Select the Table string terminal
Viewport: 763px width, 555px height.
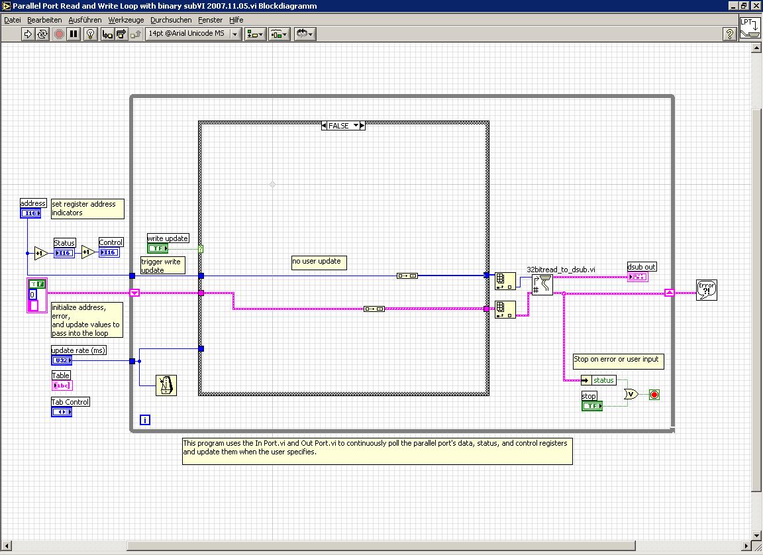(x=62, y=385)
